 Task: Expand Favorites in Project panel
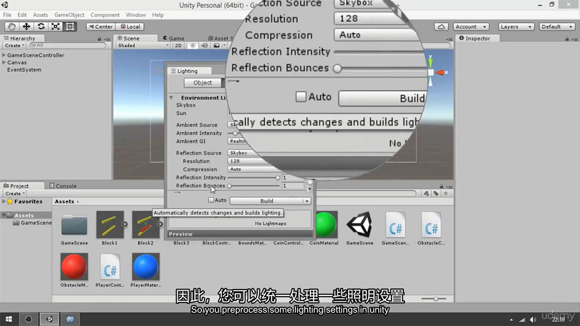click(4, 201)
